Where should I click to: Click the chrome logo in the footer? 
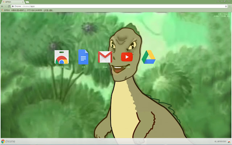8,141
